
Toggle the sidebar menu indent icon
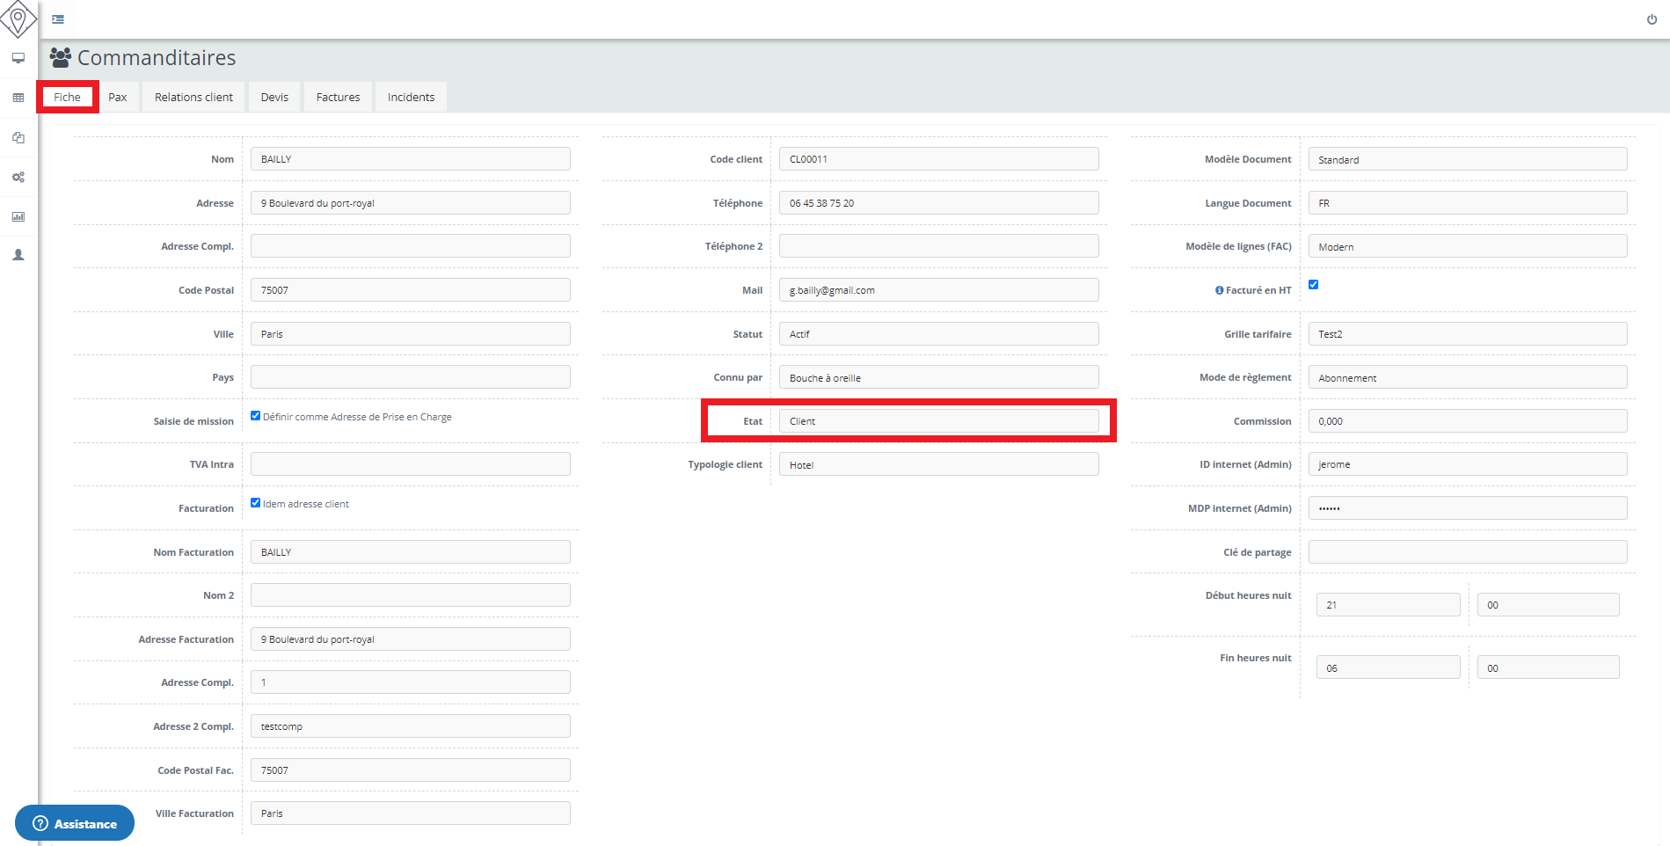pyautogui.click(x=58, y=19)
